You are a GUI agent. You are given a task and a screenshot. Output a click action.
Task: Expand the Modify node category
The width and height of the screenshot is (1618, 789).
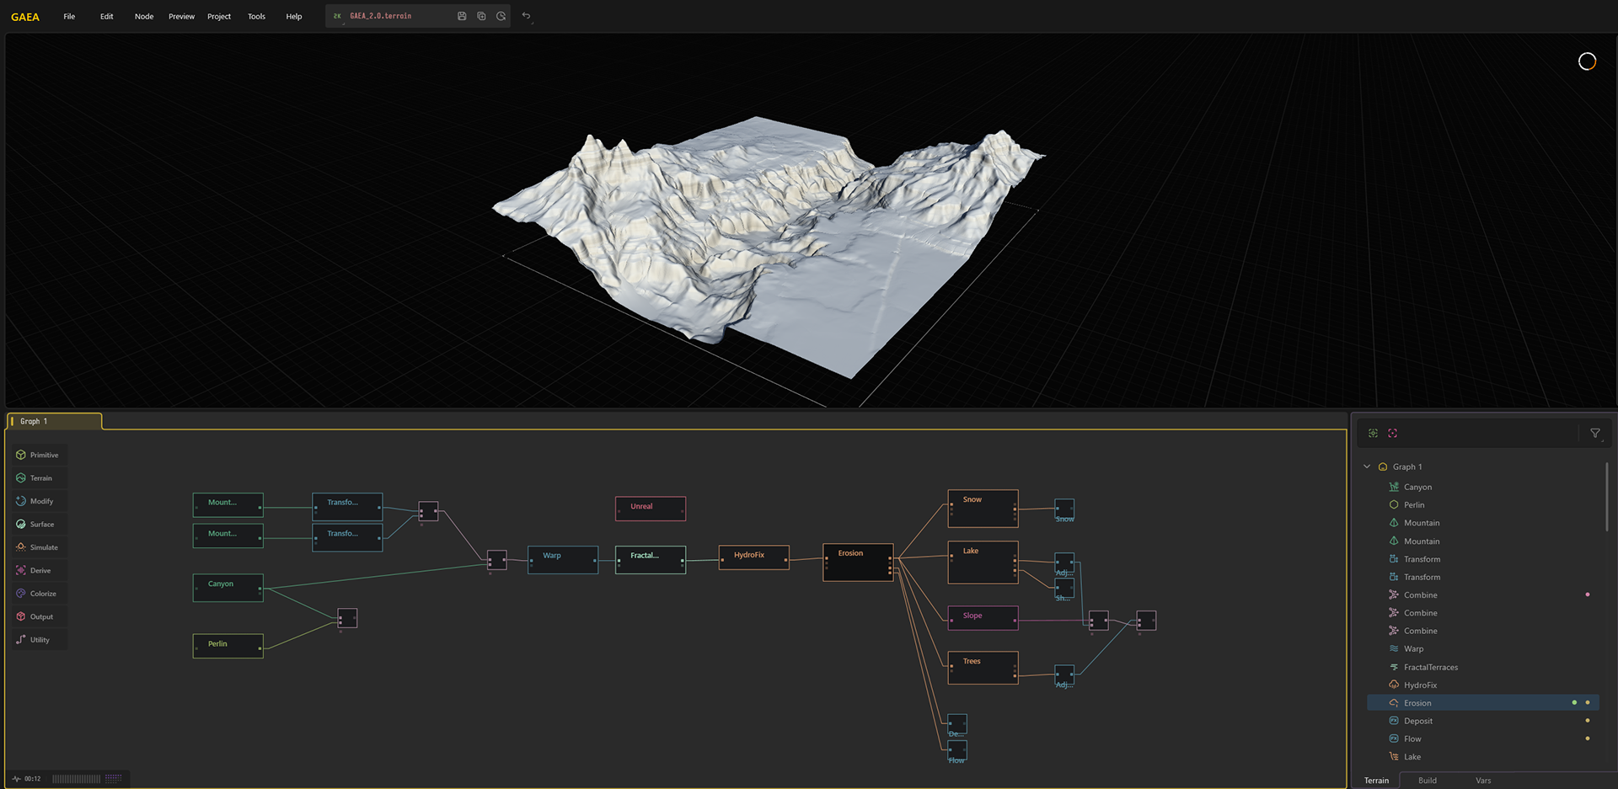pyautogui.click(x=38, y=501)
